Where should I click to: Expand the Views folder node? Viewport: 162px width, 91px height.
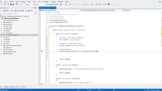pos(2,43)
